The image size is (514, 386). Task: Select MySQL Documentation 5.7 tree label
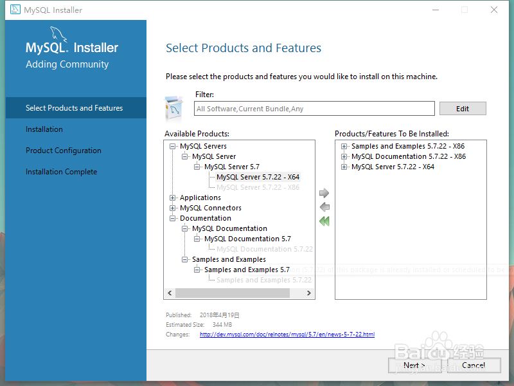(x=247, y=239)
